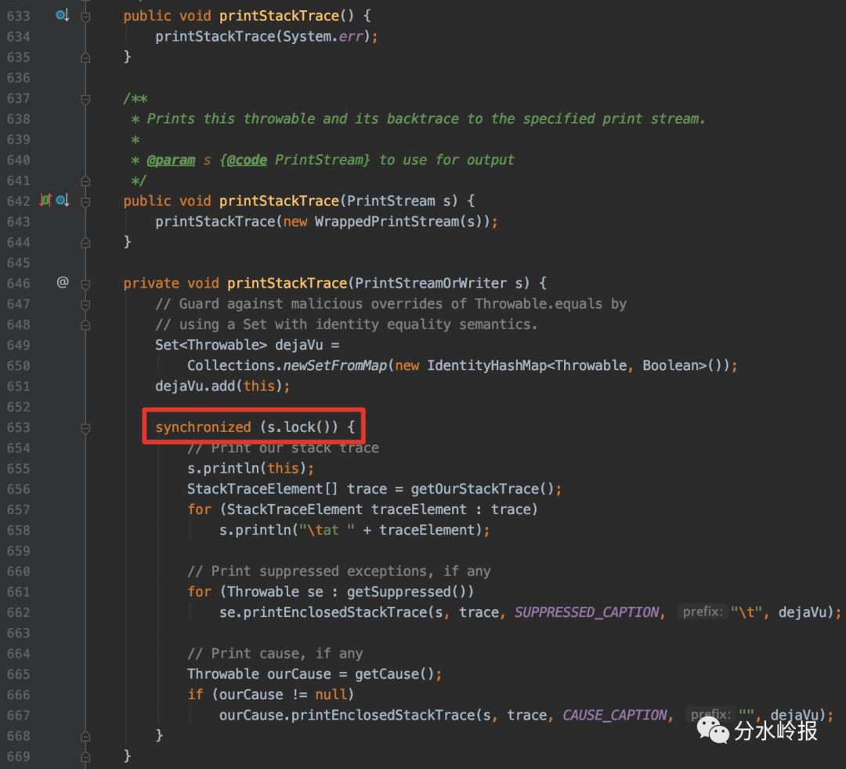Click on 'System.err' in line 634

click(x=323, y=36)
